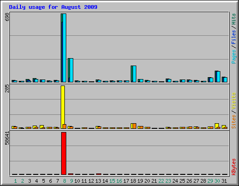Click the cyan hits bar for day 30

coord(218,77)
